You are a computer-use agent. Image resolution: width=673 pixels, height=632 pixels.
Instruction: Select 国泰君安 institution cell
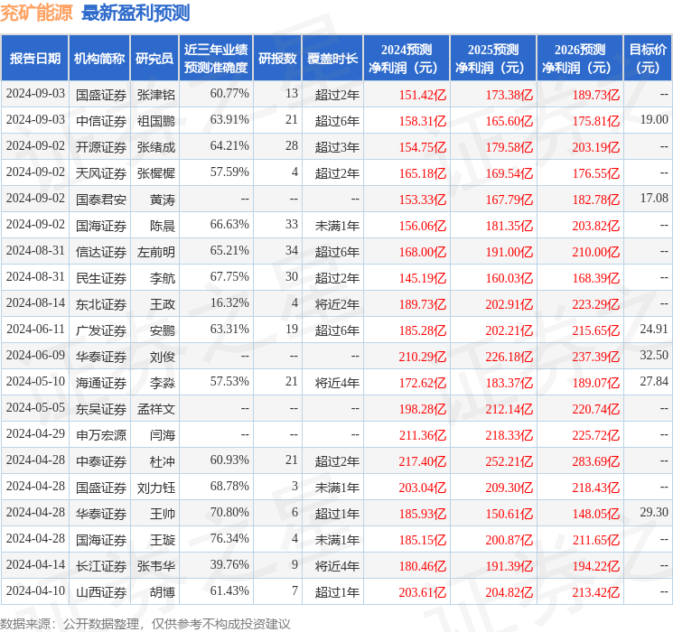pos(101,200)
